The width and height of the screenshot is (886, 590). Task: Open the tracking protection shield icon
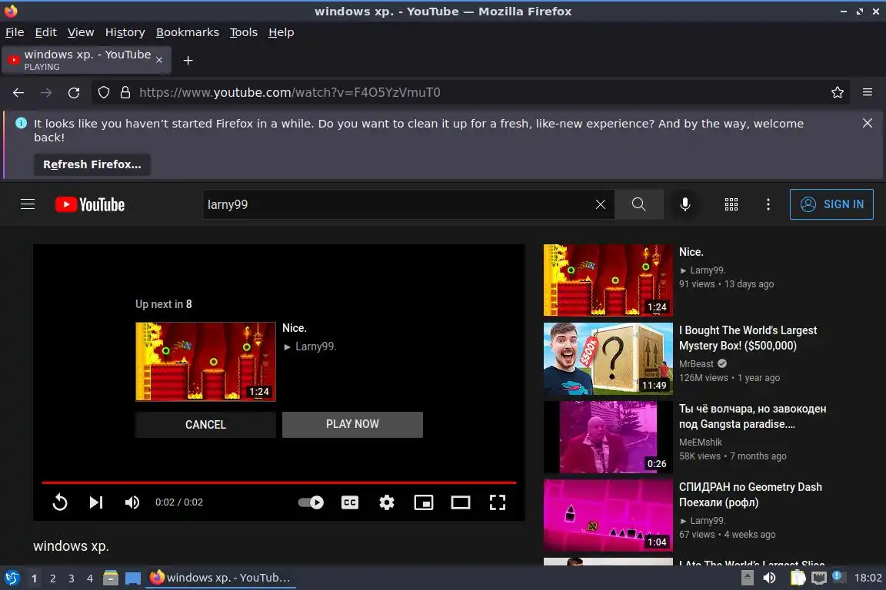tap(104, 93)
